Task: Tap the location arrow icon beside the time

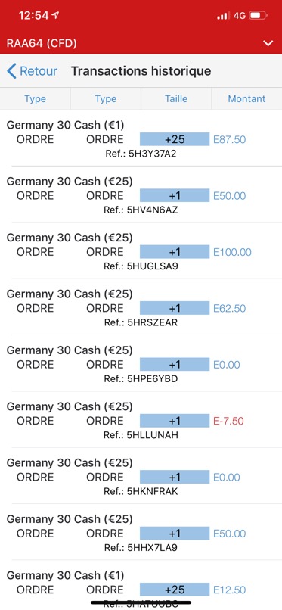Action: [x=55, y=15]
